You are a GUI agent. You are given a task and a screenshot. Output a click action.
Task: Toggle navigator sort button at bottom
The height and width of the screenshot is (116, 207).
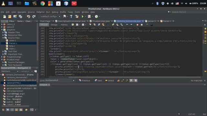[32, 110]
